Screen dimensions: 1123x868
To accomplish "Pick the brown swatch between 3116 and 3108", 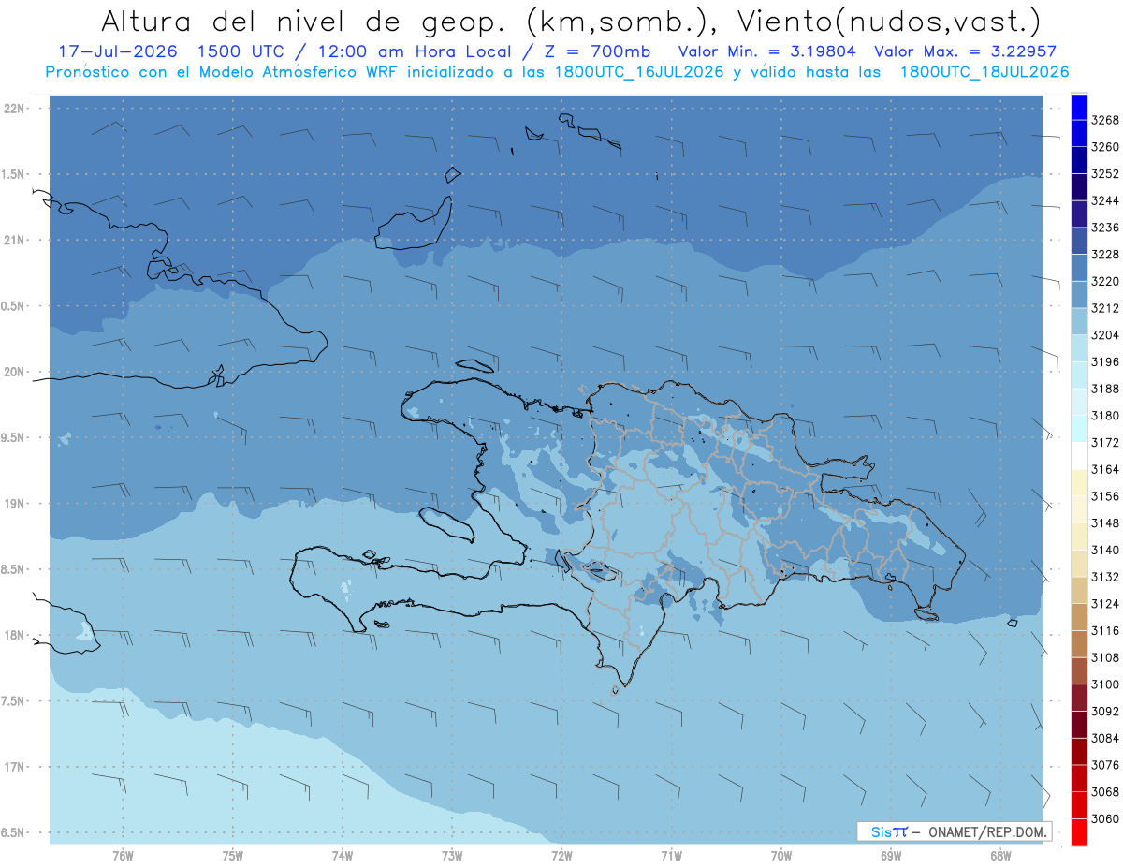I will [x=1078, y=643].
